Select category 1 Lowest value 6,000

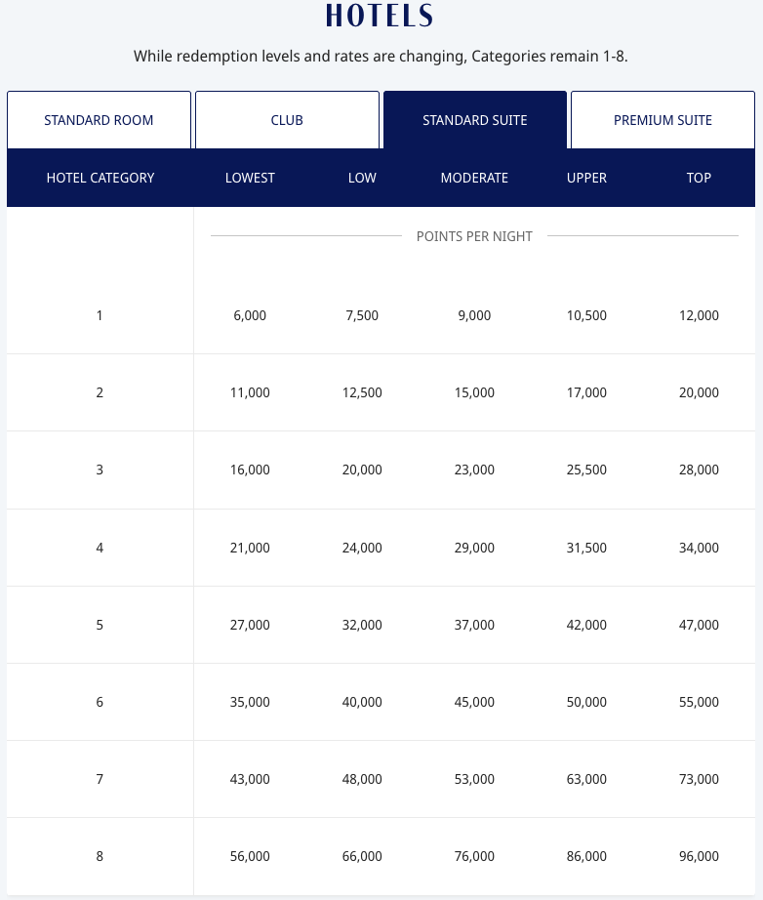[x=250, y=315]
